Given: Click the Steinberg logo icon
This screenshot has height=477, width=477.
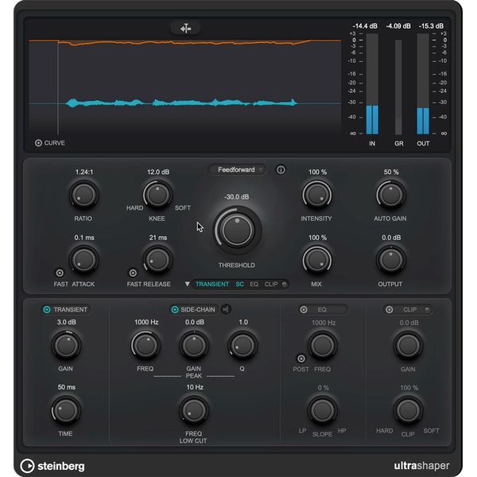Looking at the screenshot, I should (x=27, y=466).
